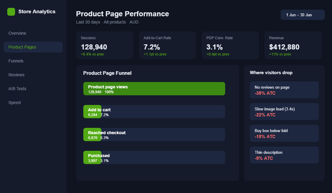Viewport: 332px width, 193px height.
Task: Click the Product page views funnel bar
Action: point(154,89)
